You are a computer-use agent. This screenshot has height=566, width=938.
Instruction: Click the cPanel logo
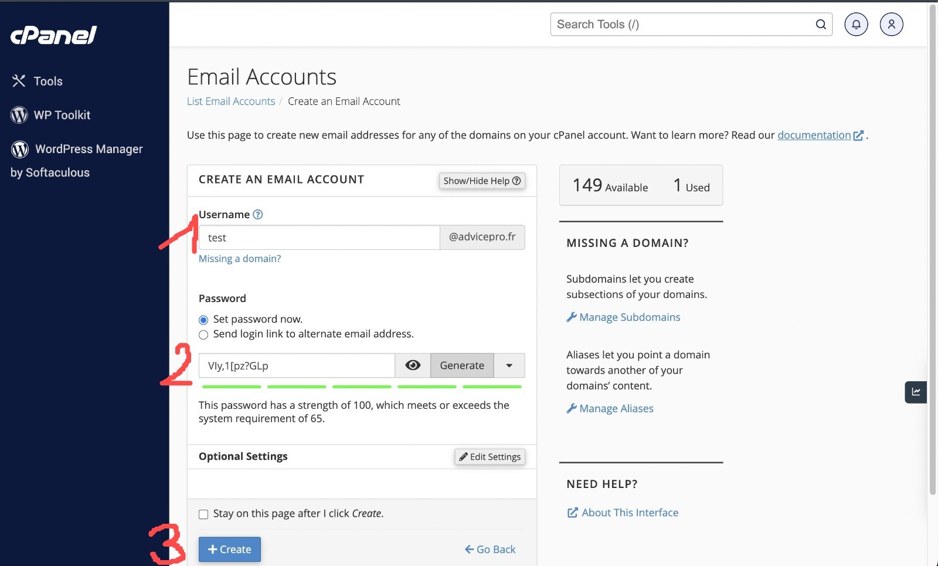pos(54,35)
